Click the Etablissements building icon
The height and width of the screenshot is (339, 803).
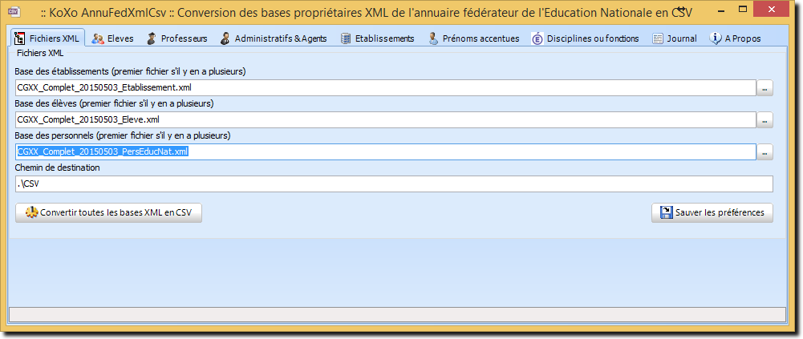[346, 38]
